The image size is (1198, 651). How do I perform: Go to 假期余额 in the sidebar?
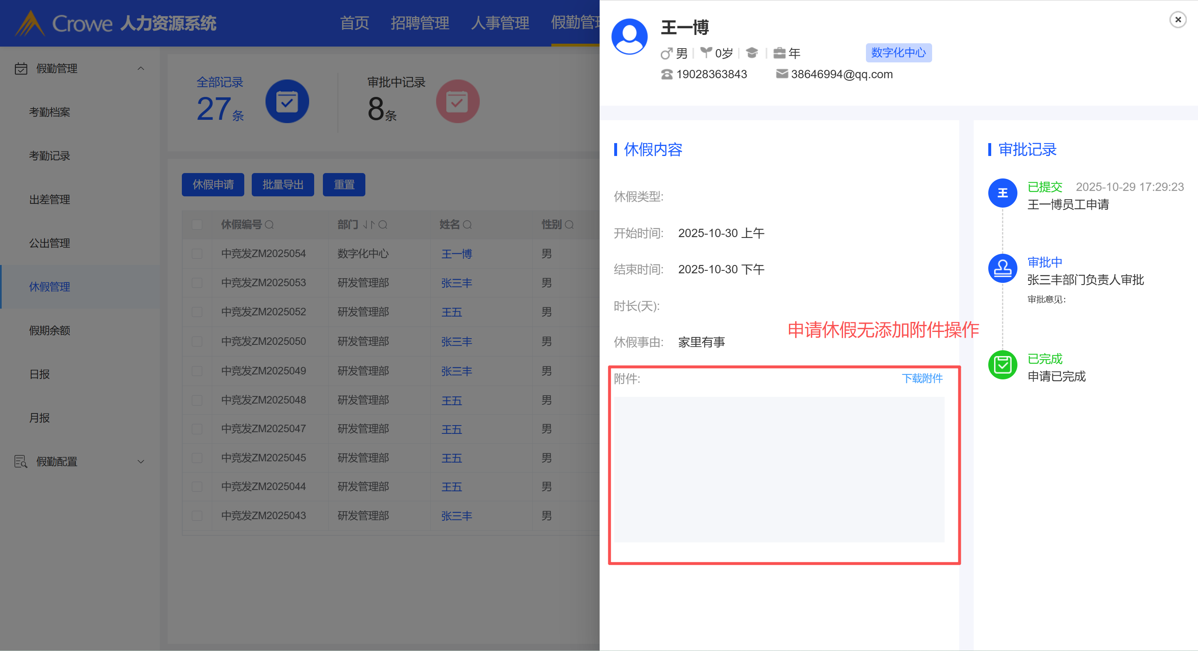[x=49, y=331]
